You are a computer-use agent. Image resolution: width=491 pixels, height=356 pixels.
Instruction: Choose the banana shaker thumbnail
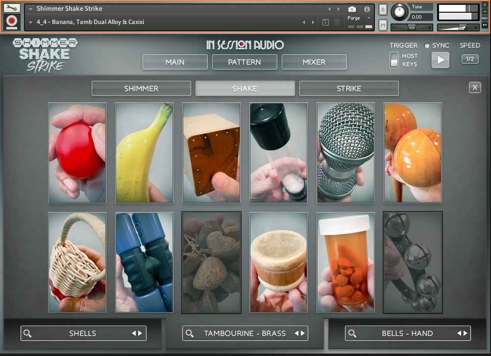[x=144, y=153]
